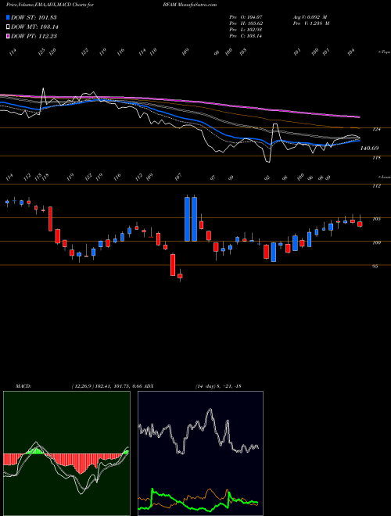Click the blue DOW ST legend swatch
The width and height of the screenshot is (391, 516).
tap(8, 17)
